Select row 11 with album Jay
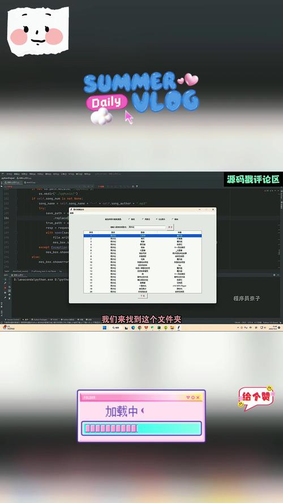Viewport: 283px width, 503px height. (x=143, y=265)
